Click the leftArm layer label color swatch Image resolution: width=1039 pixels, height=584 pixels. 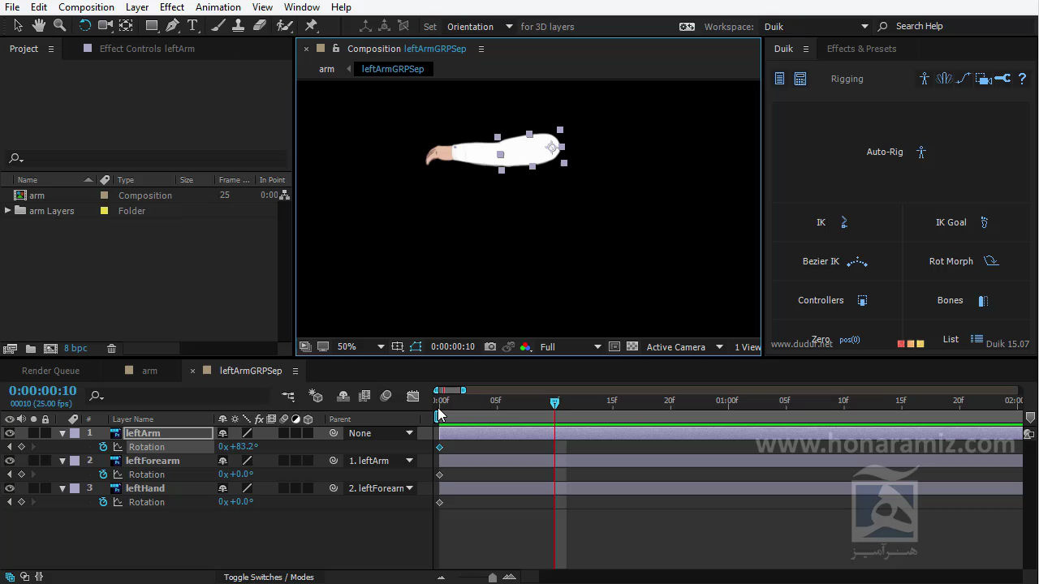[75, 433]
